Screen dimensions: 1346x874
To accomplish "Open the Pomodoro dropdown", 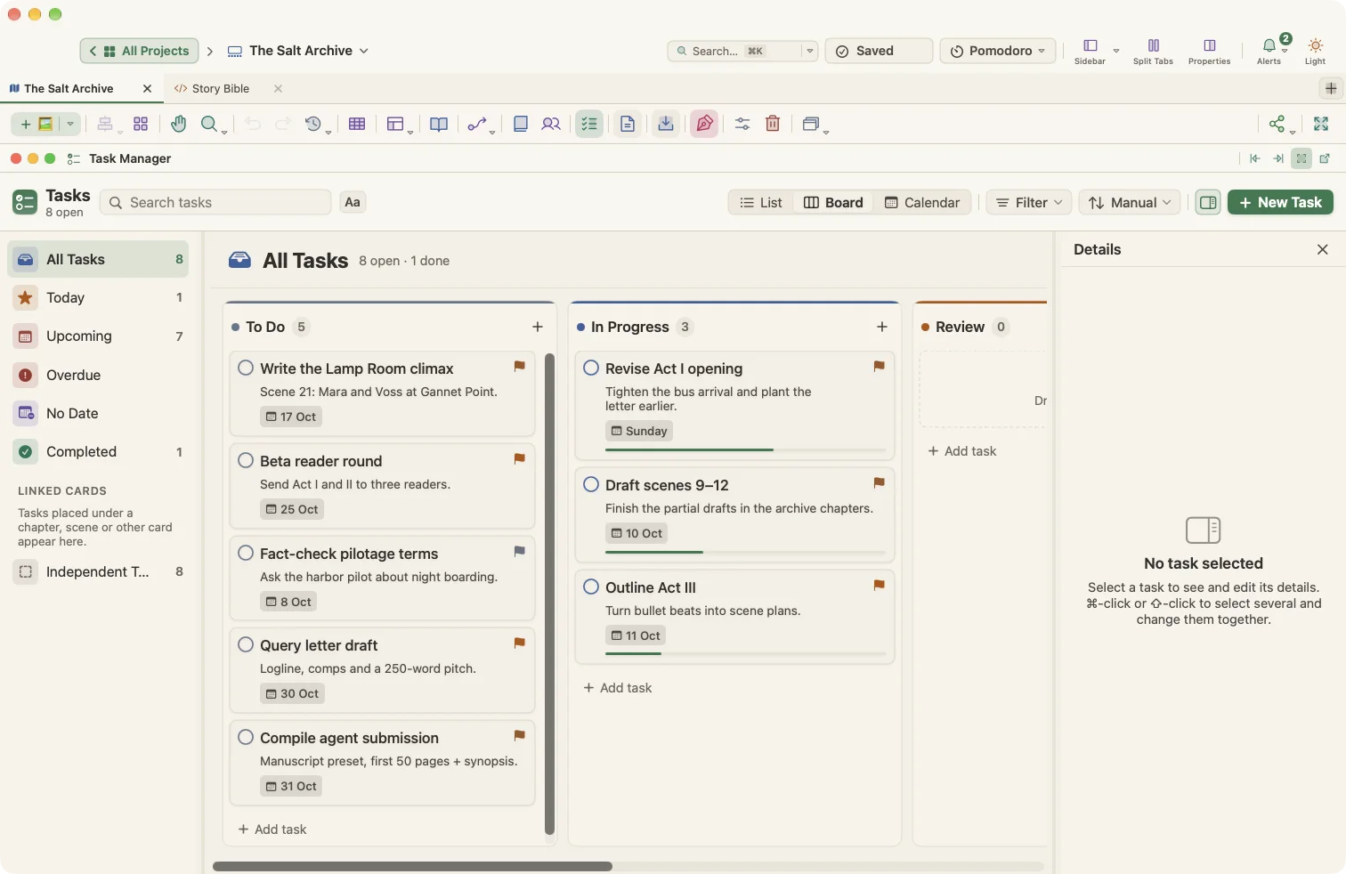I will point(998,51).
